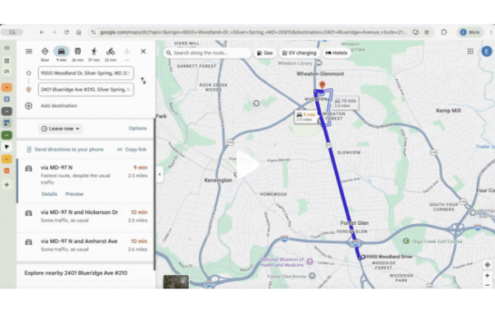Click the Wheaton Library marker

318,63
